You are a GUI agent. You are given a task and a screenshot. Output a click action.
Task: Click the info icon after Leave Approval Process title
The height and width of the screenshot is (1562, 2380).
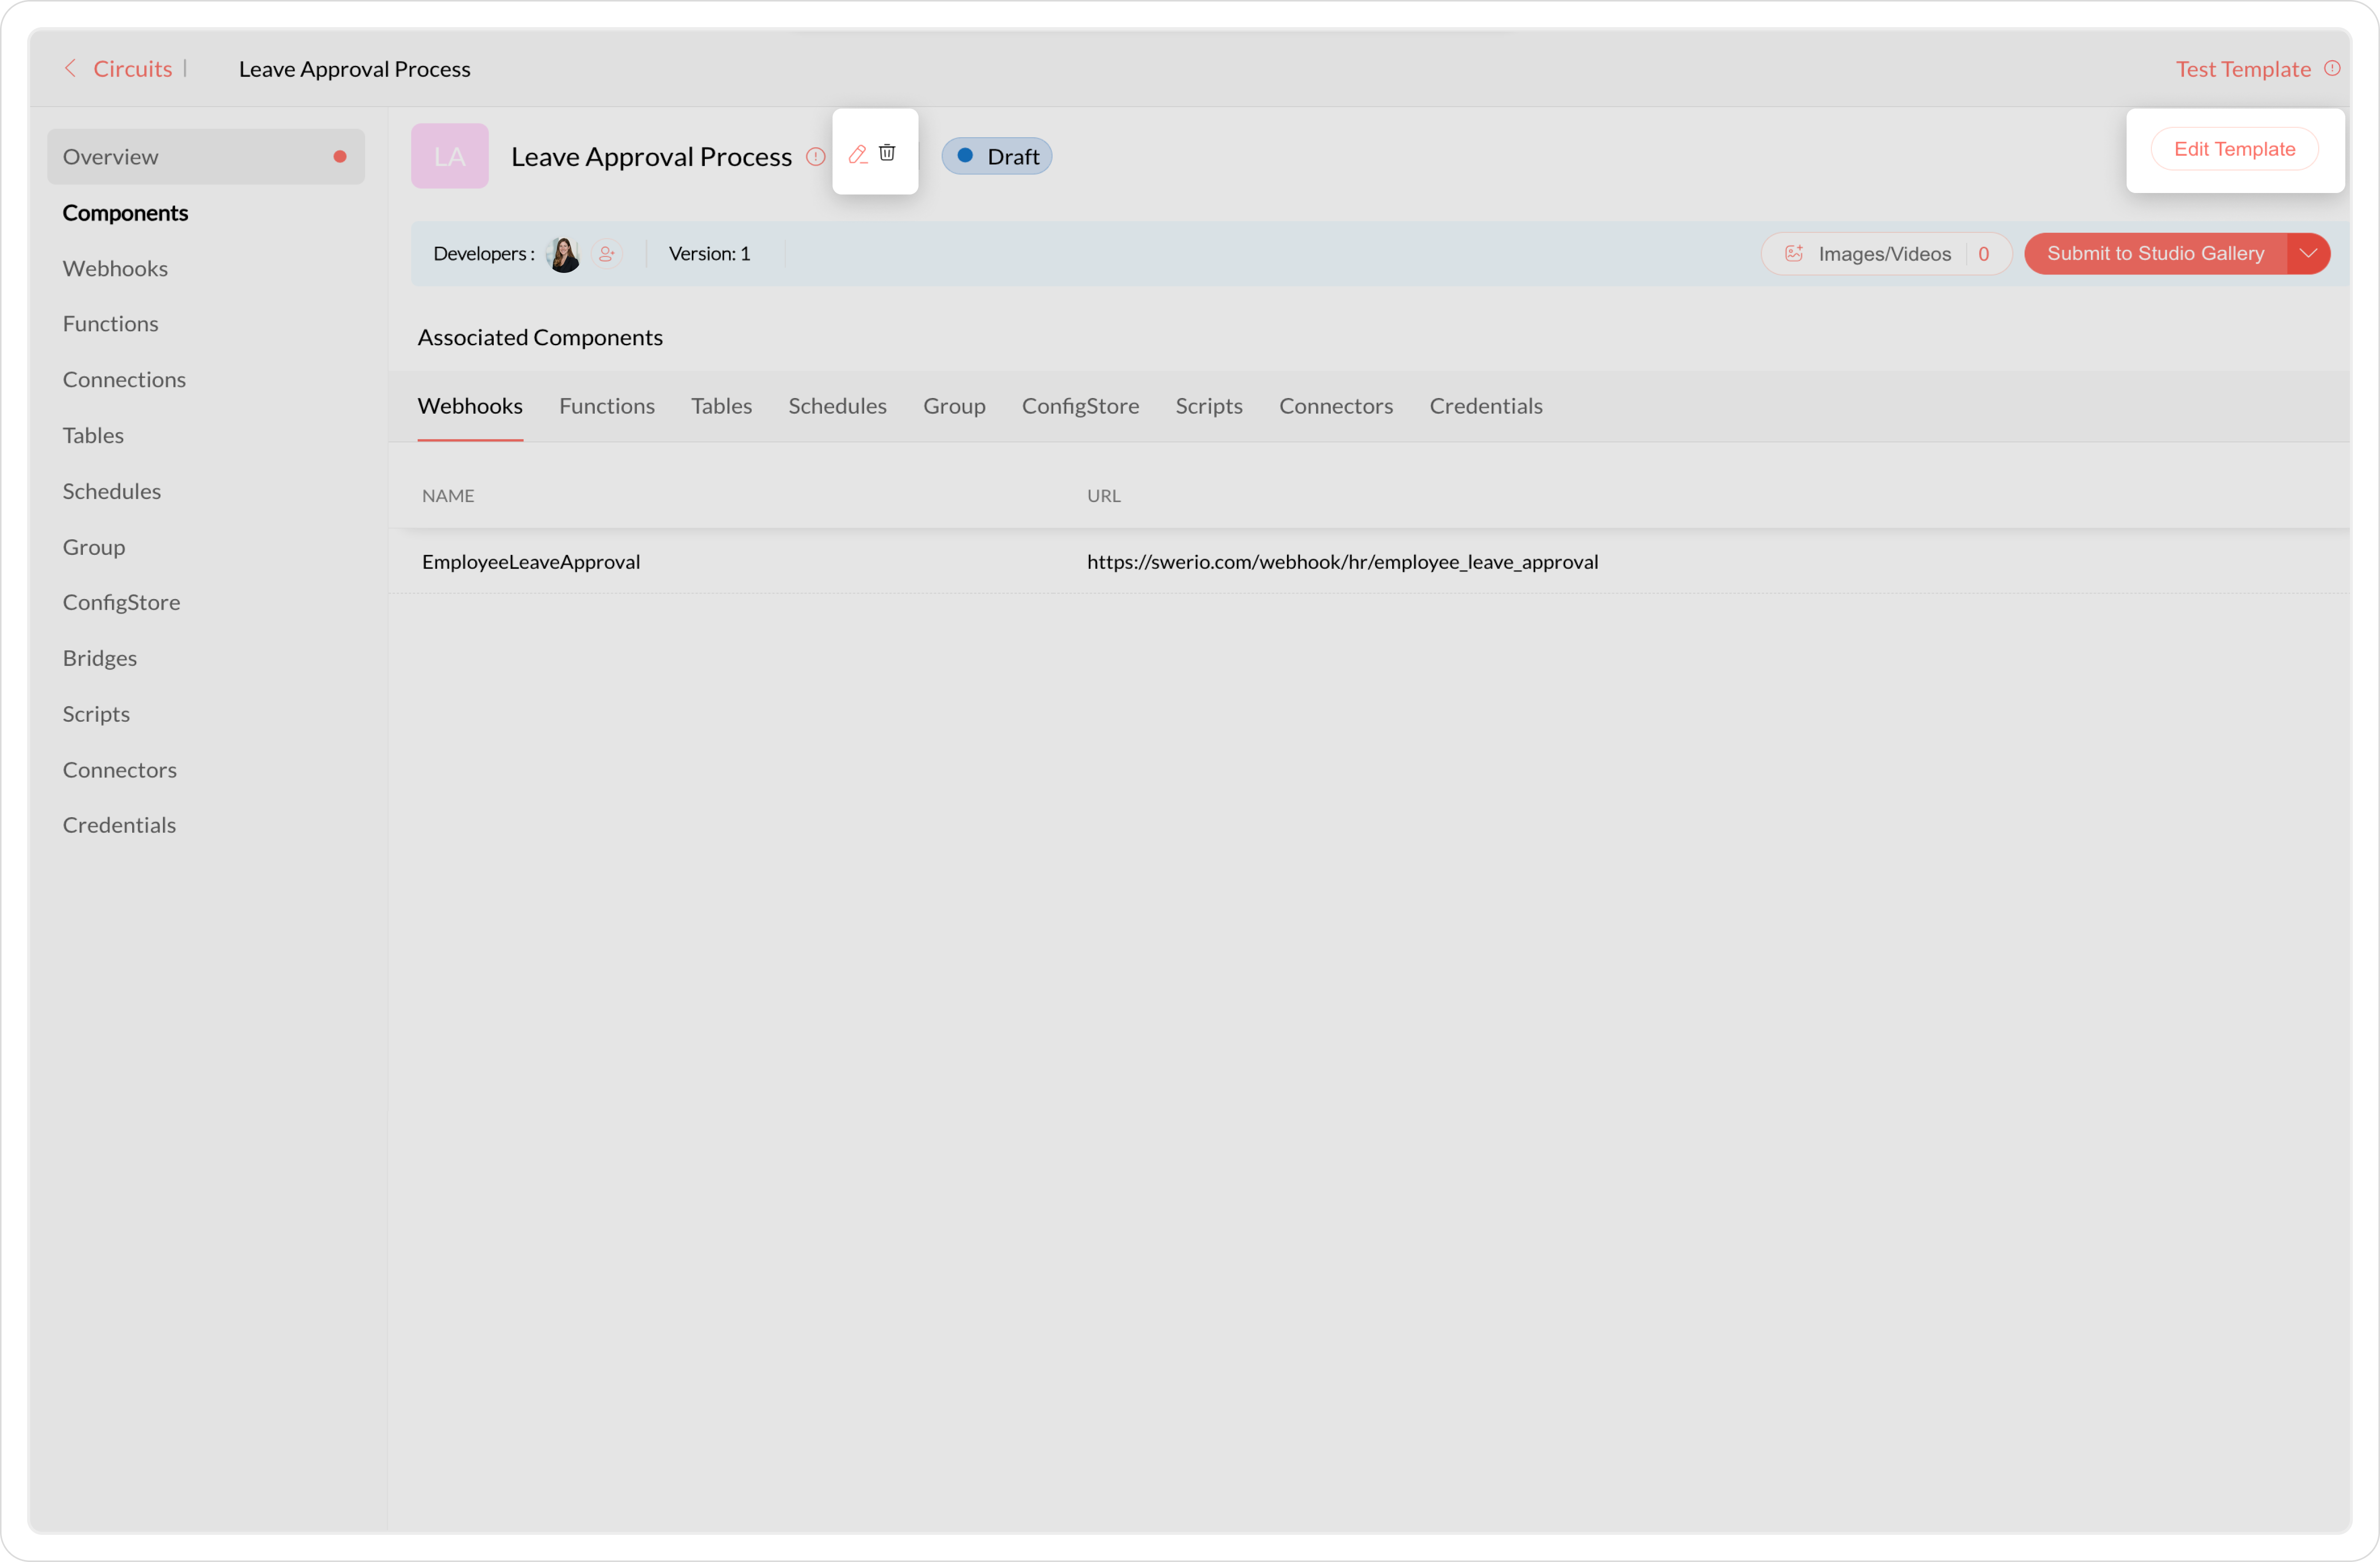(x=816, y=156)
